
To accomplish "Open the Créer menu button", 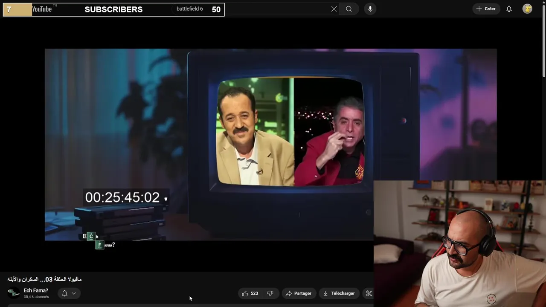I will tap(486, 9).
